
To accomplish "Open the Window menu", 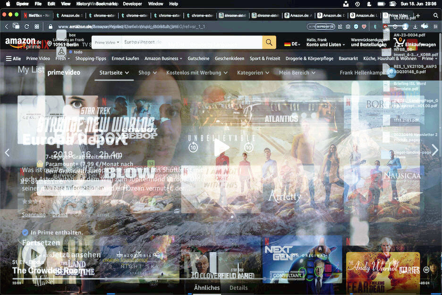I will click(156, 4).
